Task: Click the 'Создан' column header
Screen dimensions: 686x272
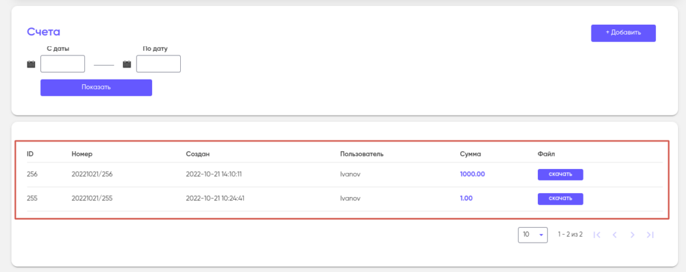Action: [x=198, y=154]
